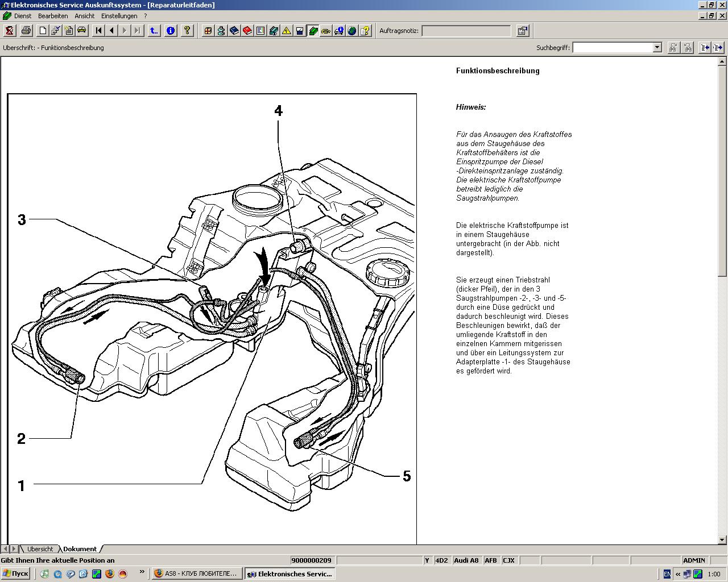Switch to the A58 Firefox taskbar button
This screenshot has width=728, height=582.
click(x=197, y=573)
